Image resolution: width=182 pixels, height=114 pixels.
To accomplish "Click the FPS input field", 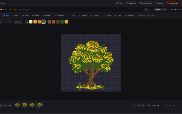I will click(176, 105).
